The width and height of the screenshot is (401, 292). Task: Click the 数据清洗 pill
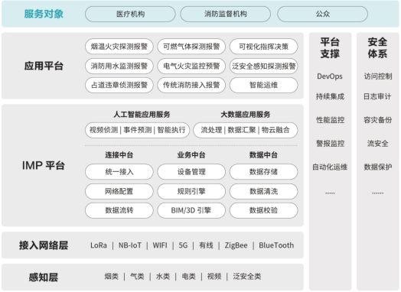point(264,191)
